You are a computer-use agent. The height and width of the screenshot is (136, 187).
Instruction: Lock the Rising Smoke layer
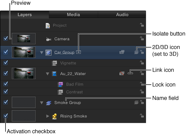142,116
